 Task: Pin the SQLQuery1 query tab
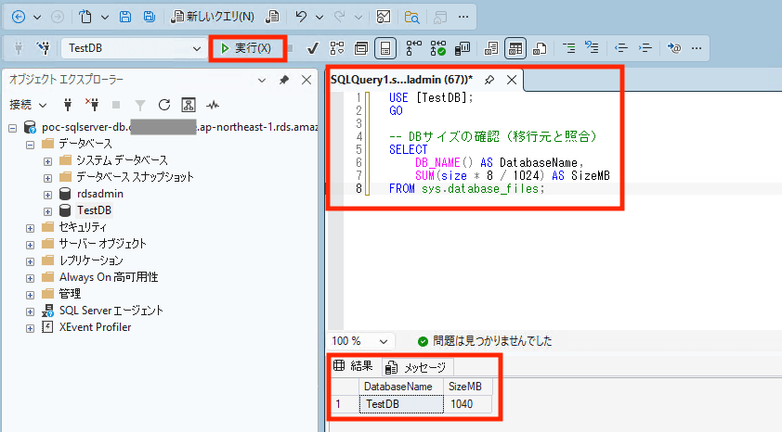click(489, 80)
